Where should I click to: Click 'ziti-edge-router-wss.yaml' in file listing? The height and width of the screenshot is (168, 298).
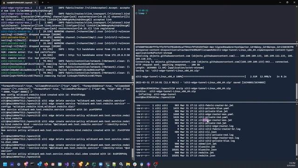tap(216, 114)
